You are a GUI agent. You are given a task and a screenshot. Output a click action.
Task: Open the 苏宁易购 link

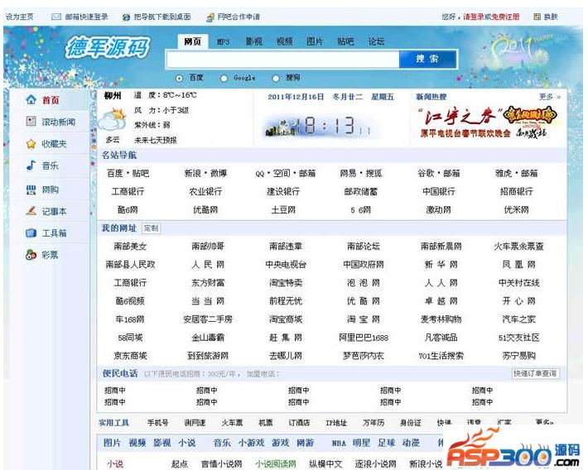click(518, 356)
